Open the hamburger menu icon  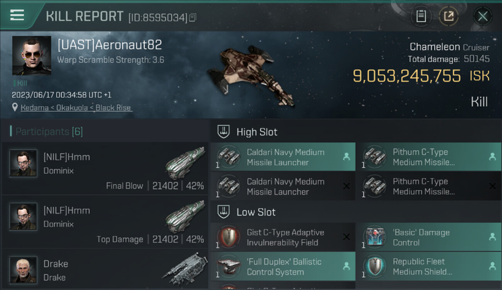(17, 15)
